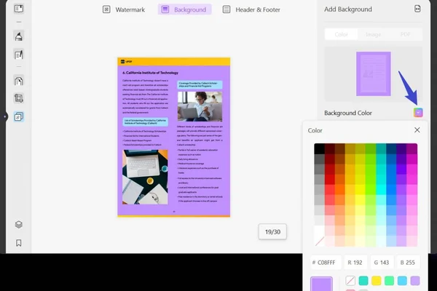The image size is (437, 291).
Task: Click the purple background preview thumbnail
Action: 374,73
